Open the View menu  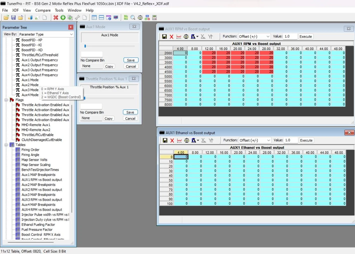click(x=27, y=10)
